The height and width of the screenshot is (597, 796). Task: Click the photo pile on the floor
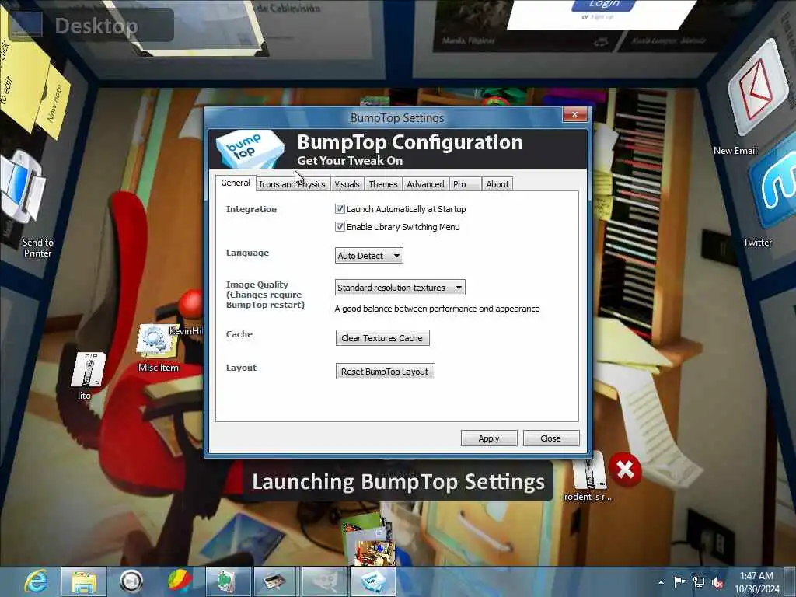click(x=369, y=541)
